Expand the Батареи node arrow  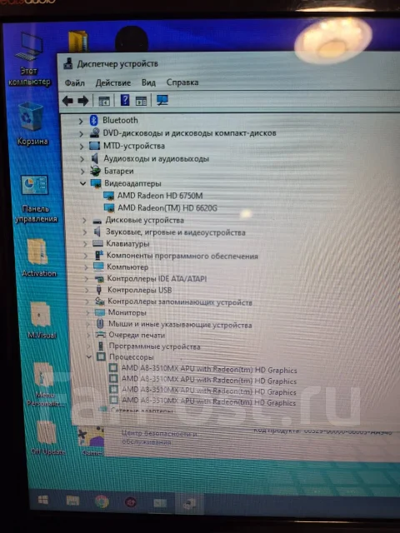click(82, 172)
